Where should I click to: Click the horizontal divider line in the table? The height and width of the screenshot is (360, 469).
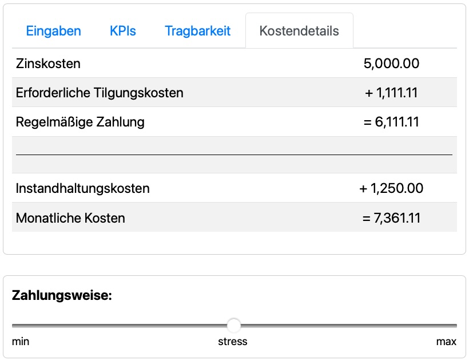click(x=234, y=155)
